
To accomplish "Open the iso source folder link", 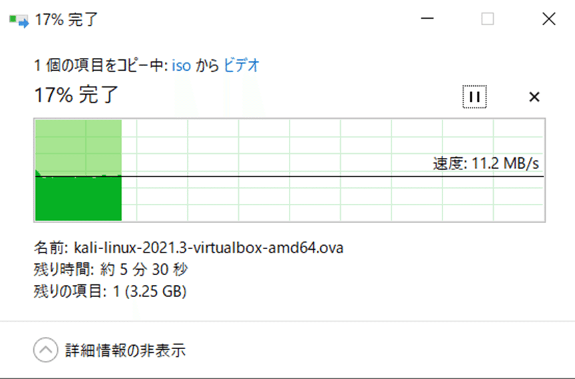I will 181,66.
